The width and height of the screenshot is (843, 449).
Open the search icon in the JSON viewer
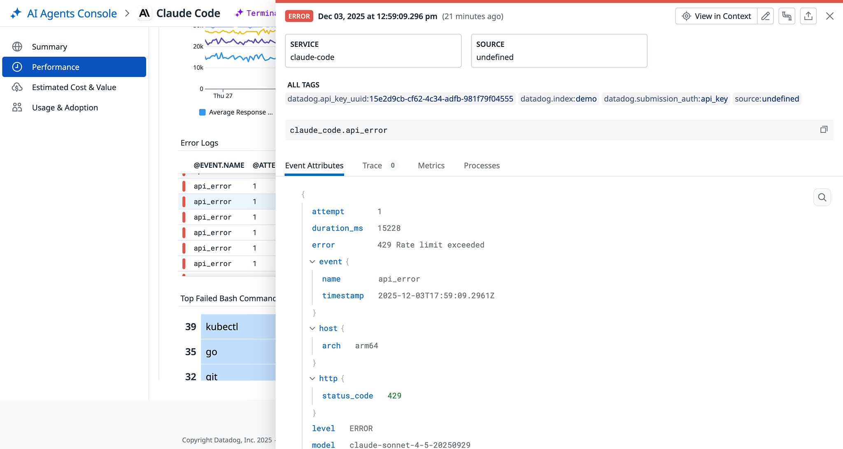pyautogui.click(x=822, y=197)
